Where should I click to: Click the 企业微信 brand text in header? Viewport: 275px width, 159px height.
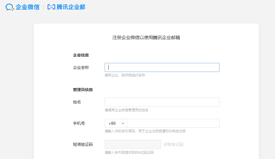28,7
